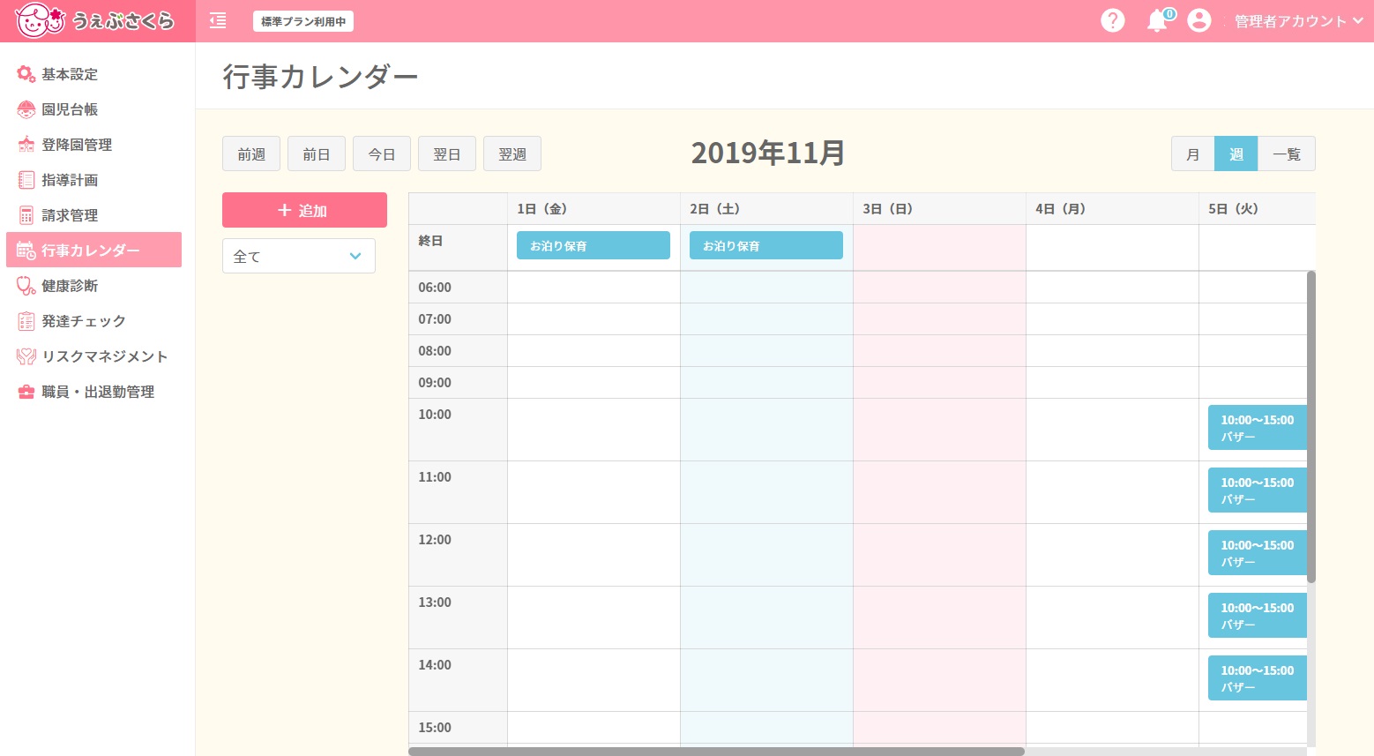Click the 標準プラン利用中 badge
Screen dimensions: 1374x756
click(303, 21)
